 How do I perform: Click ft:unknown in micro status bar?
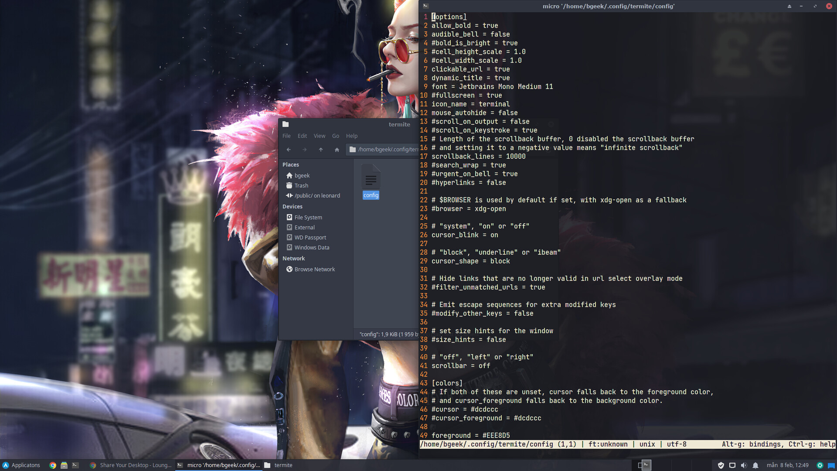[x=608, y=444]
